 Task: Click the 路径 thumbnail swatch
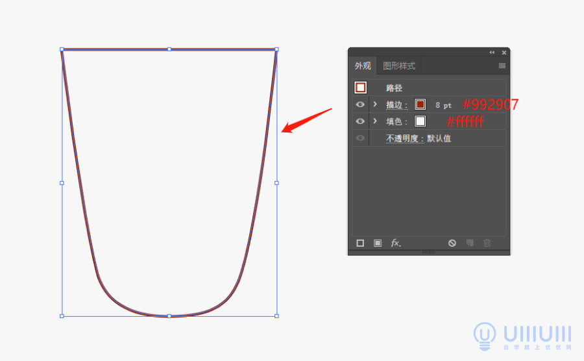point(360,88)
